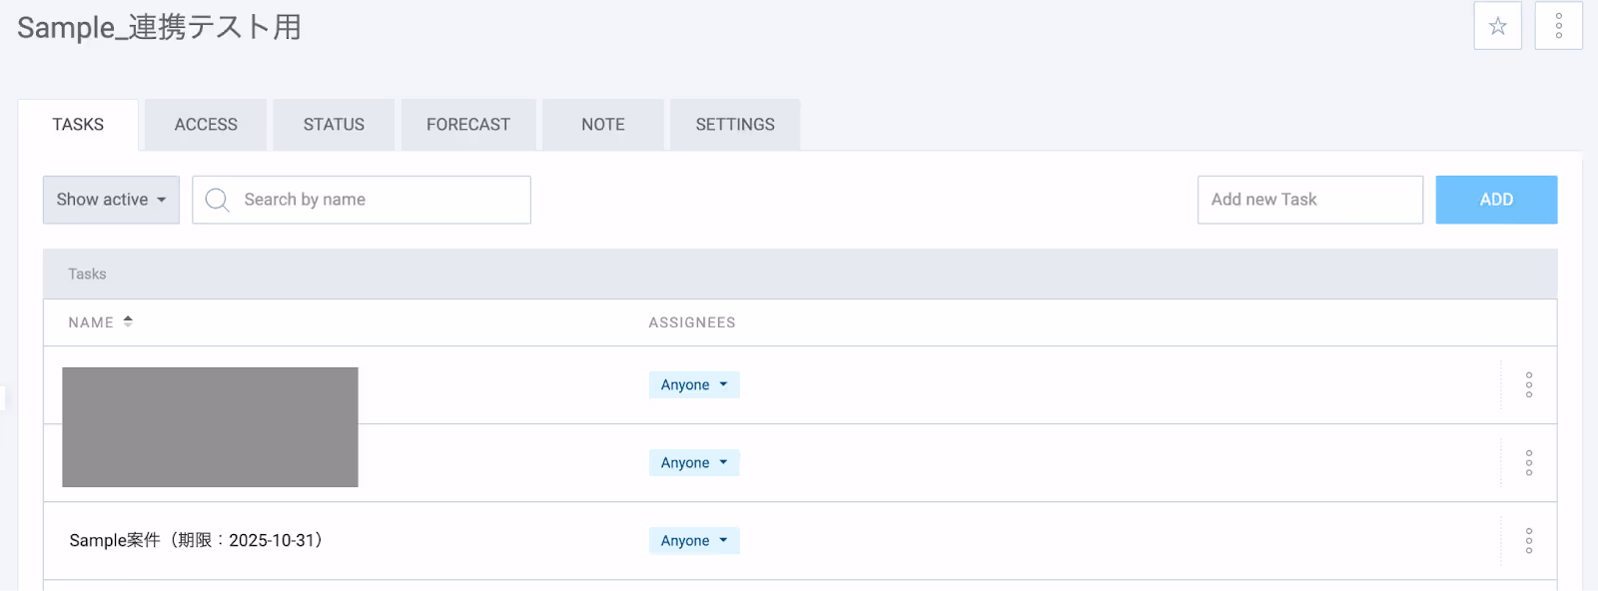This screenshot has width=1598, height=591.
Task: Open the SETTINGS tab
Action: pyautogui.click(x=735, y=125)
